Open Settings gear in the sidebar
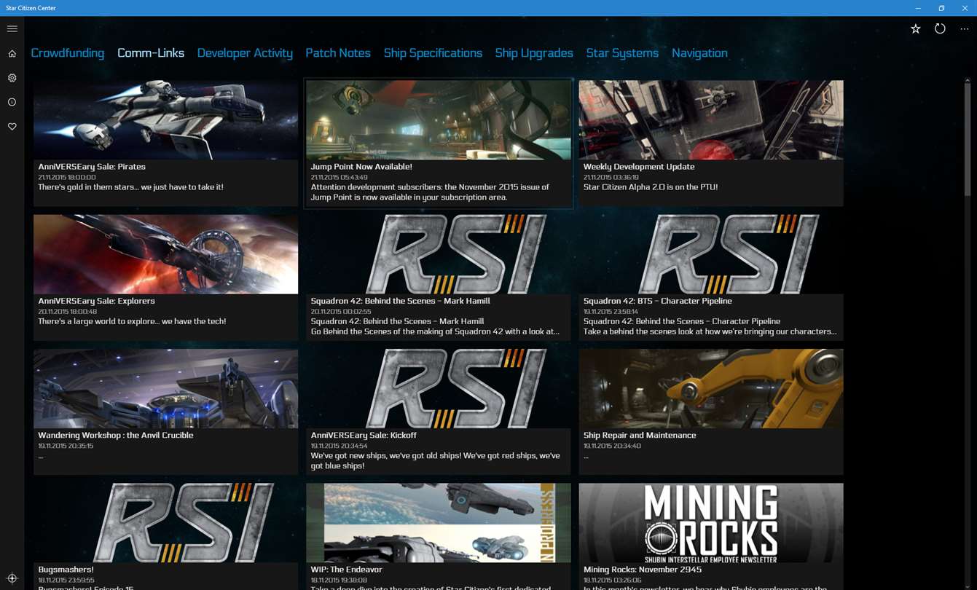 pyautogui.click(x=12, y=78)
